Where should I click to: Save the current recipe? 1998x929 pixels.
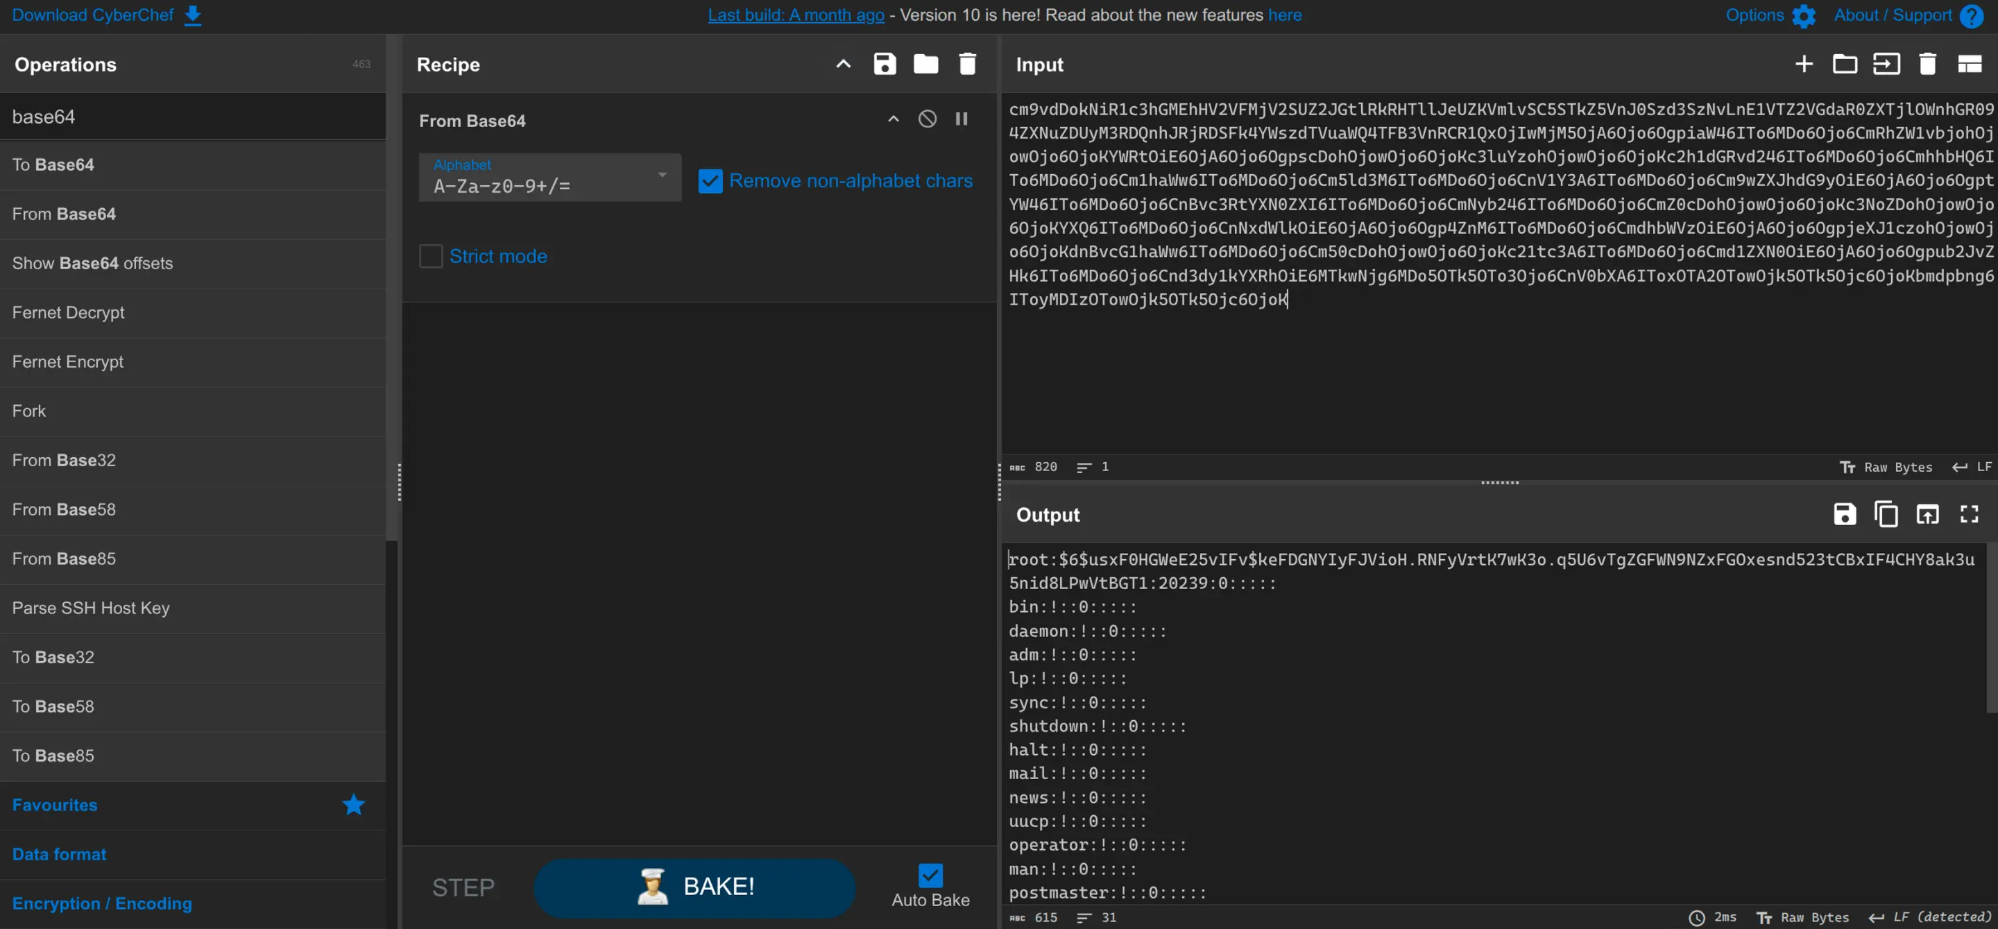coord(885,65)
